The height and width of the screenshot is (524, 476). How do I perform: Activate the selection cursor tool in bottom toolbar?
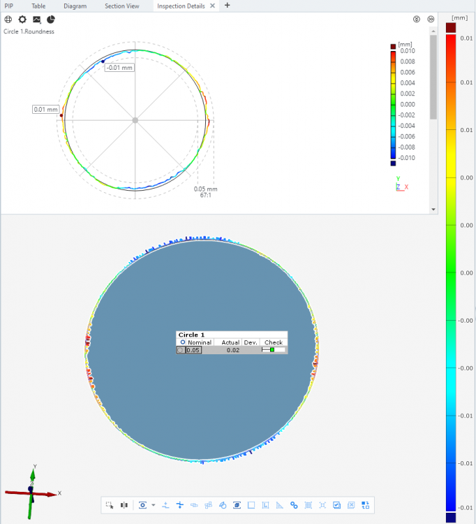pos(110,505)
